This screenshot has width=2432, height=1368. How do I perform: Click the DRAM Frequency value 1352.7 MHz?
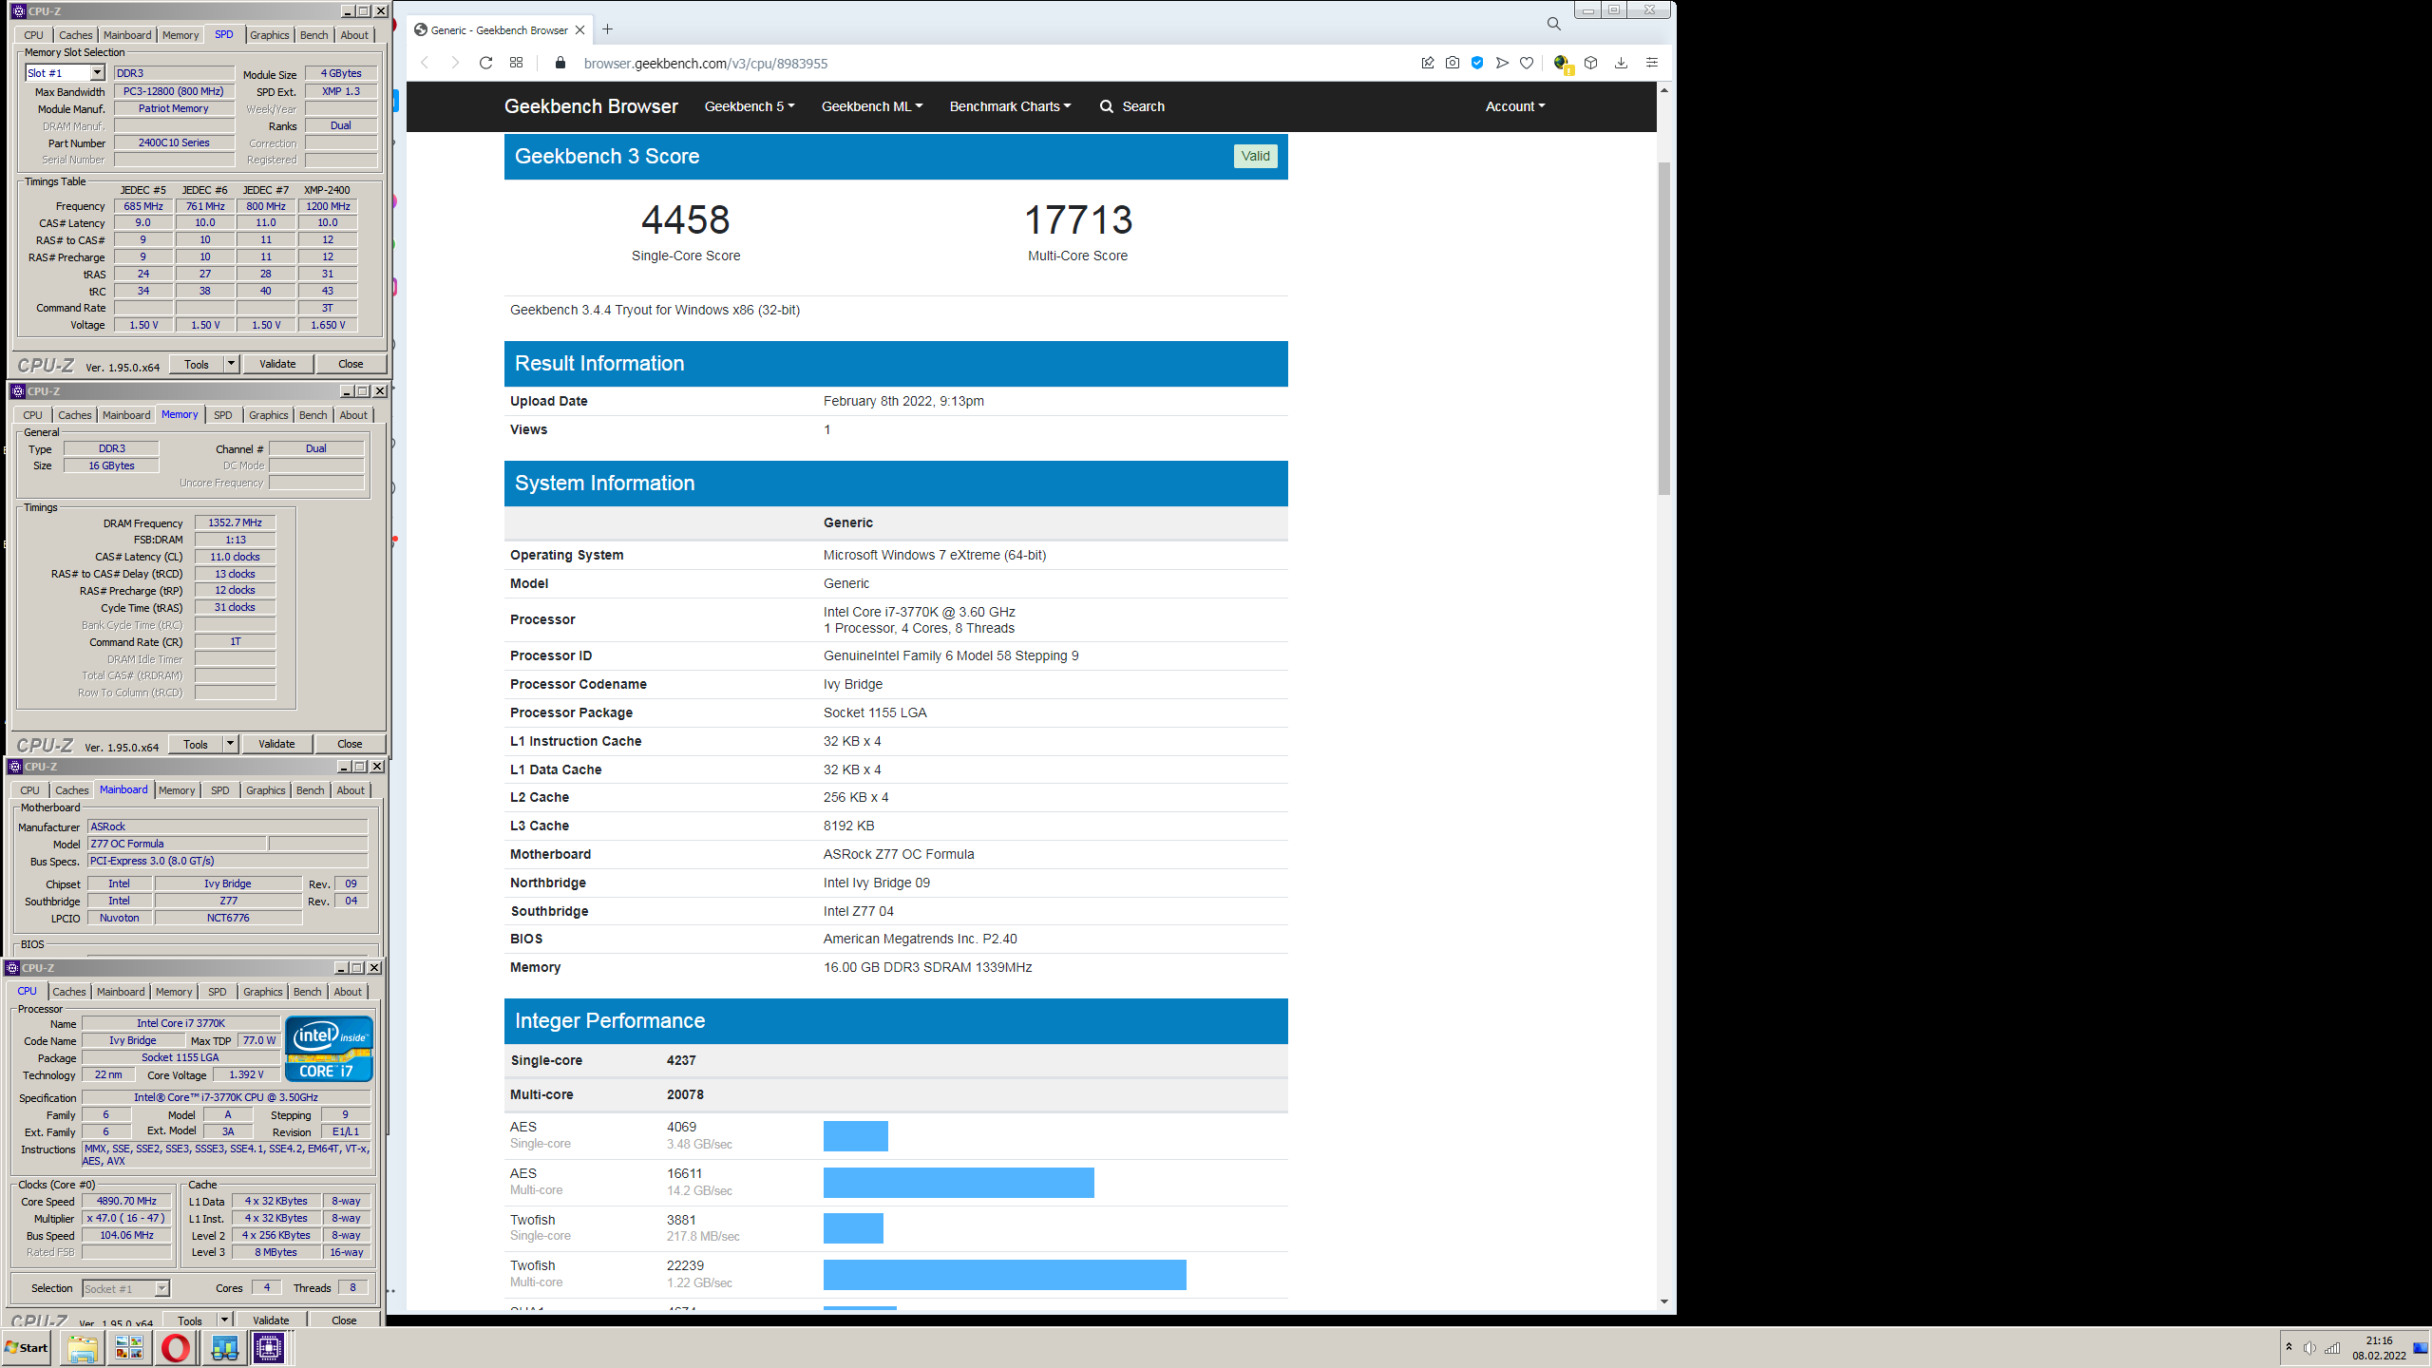[x=235, y=522]
